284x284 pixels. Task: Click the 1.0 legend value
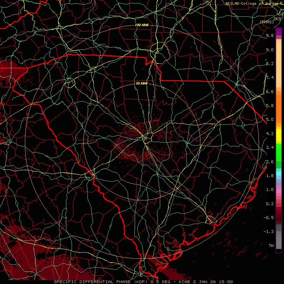coord(270,190)
